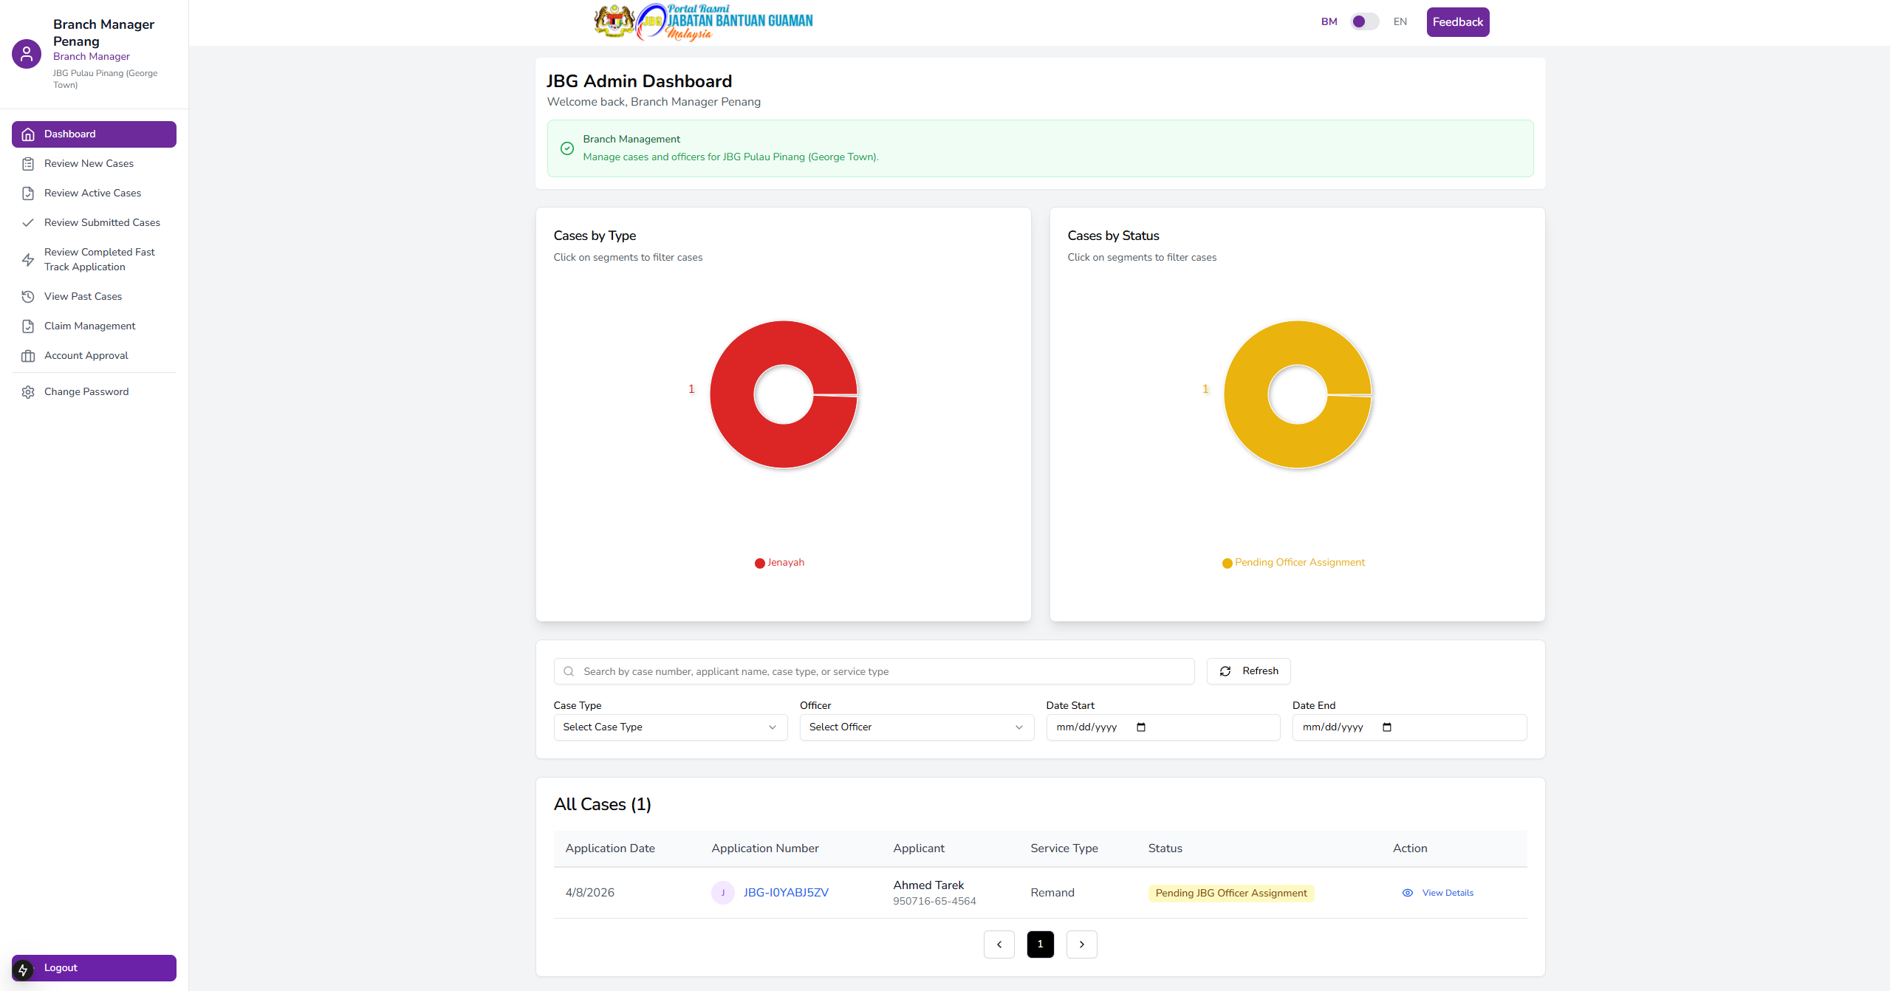This screenshot has width=1890, height=991.
Task: Click the Date End calendar picker icon
Action: (1387, 727)
